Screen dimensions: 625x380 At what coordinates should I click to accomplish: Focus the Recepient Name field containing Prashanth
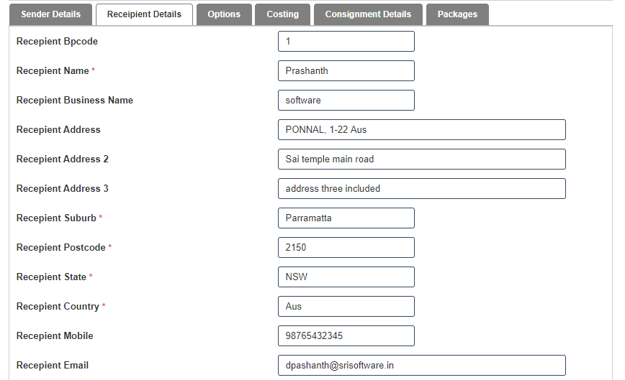point(346,71)
